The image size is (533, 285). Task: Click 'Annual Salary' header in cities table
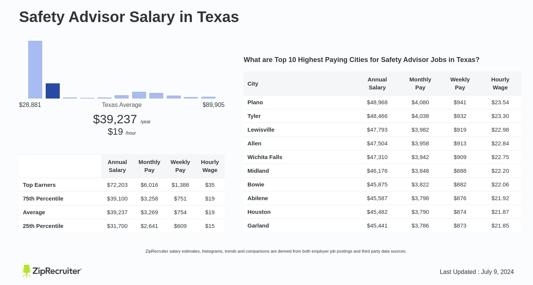(x=377, y=83)
